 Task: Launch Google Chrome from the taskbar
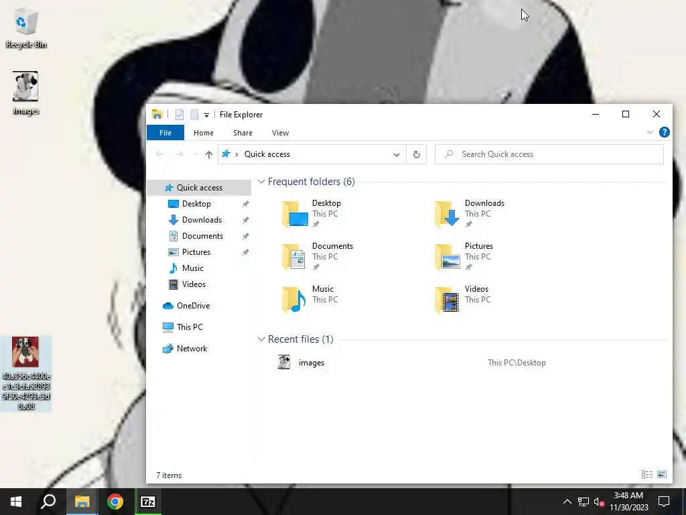pyautogui.click(x=115, y=502)
